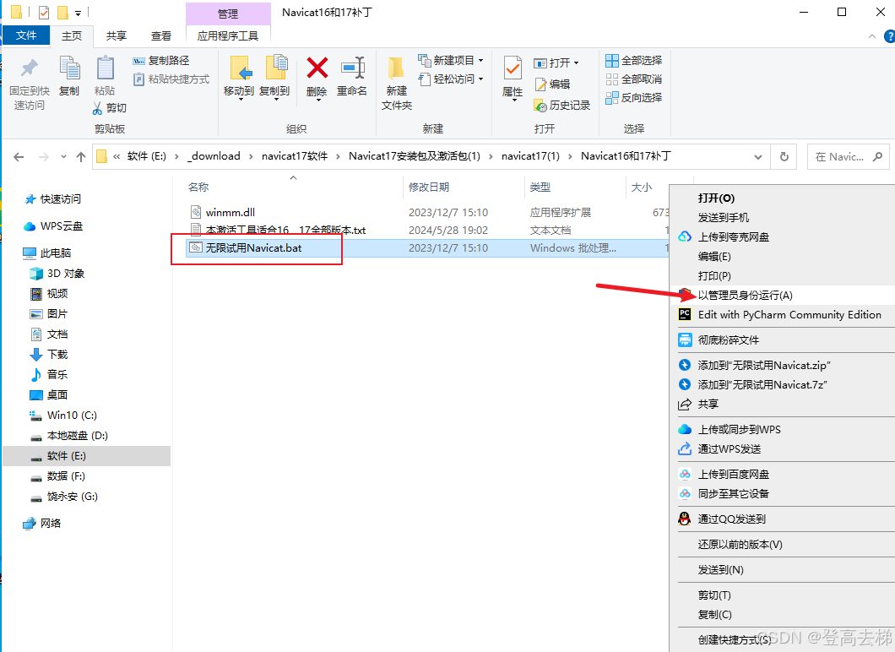Image resolution: width=895 pixels, height=652 pixels.
Task: Choose 添加到"无限试用Navicat.zip"
Action: [764, 366]
